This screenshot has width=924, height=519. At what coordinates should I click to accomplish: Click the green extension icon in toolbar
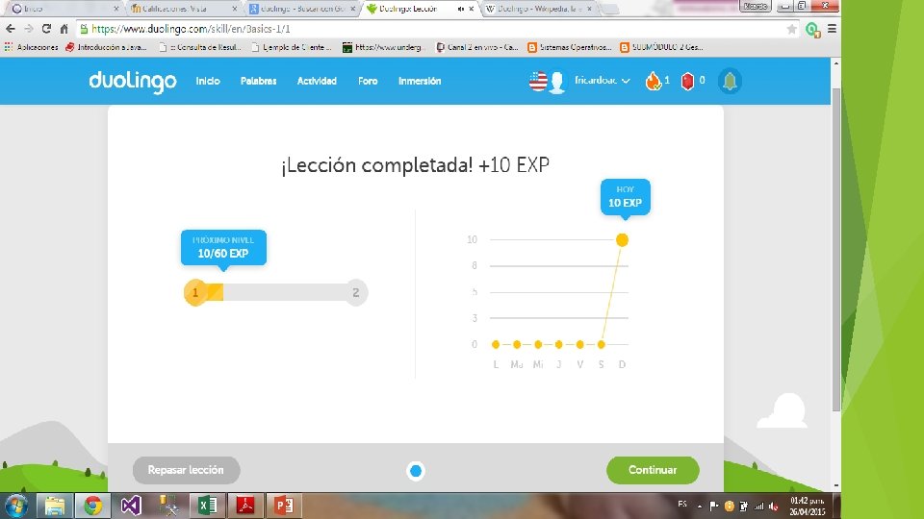click(812, 30)
